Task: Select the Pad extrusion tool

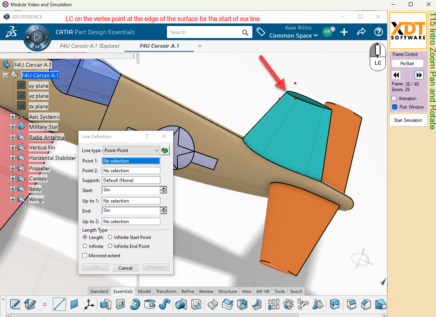Action: click(x=106, y=304)
